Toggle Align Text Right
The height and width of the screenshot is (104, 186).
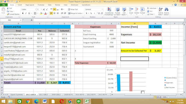(x=58, y=13)
